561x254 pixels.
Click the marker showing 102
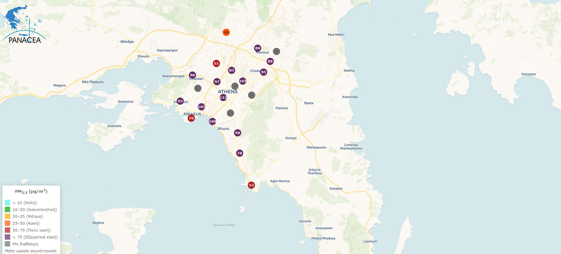(x=243, y=81)
